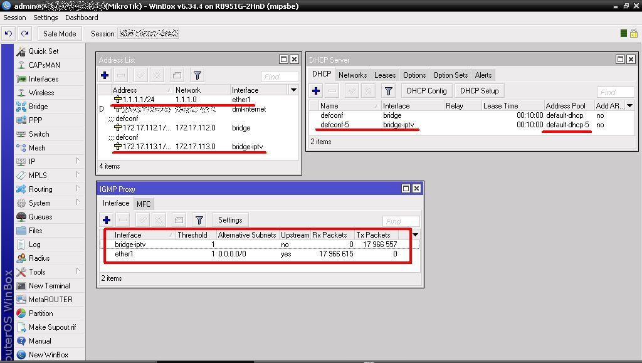
Task: Expand the System submenu
Action: point(49,203)
